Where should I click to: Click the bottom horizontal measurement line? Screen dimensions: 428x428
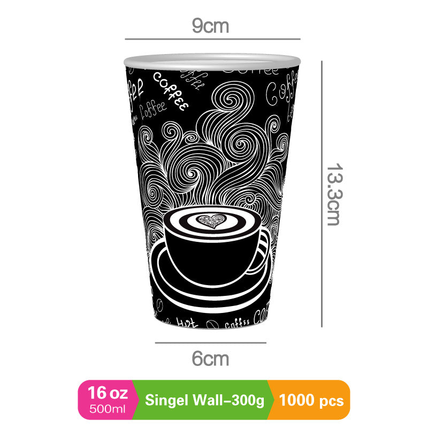pos(210,342)
